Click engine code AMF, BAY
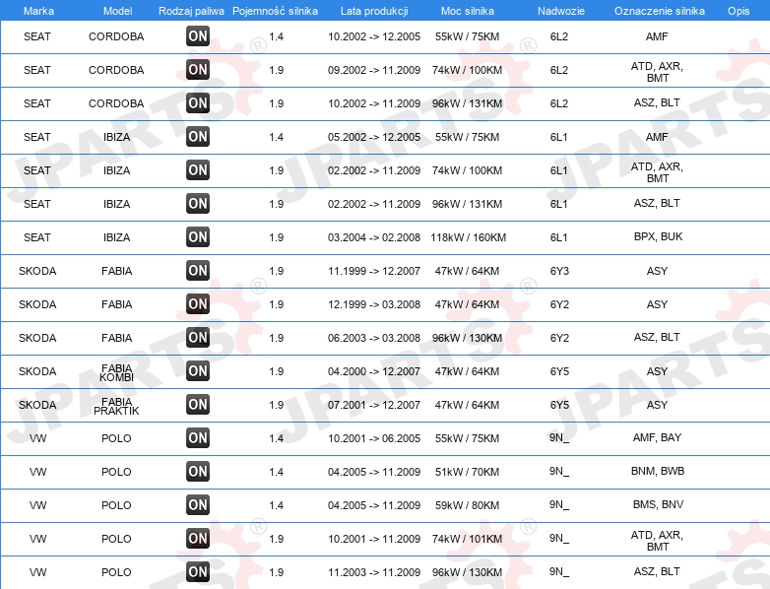770x589 pixels. pyautogui.click(x=657, y=437)
